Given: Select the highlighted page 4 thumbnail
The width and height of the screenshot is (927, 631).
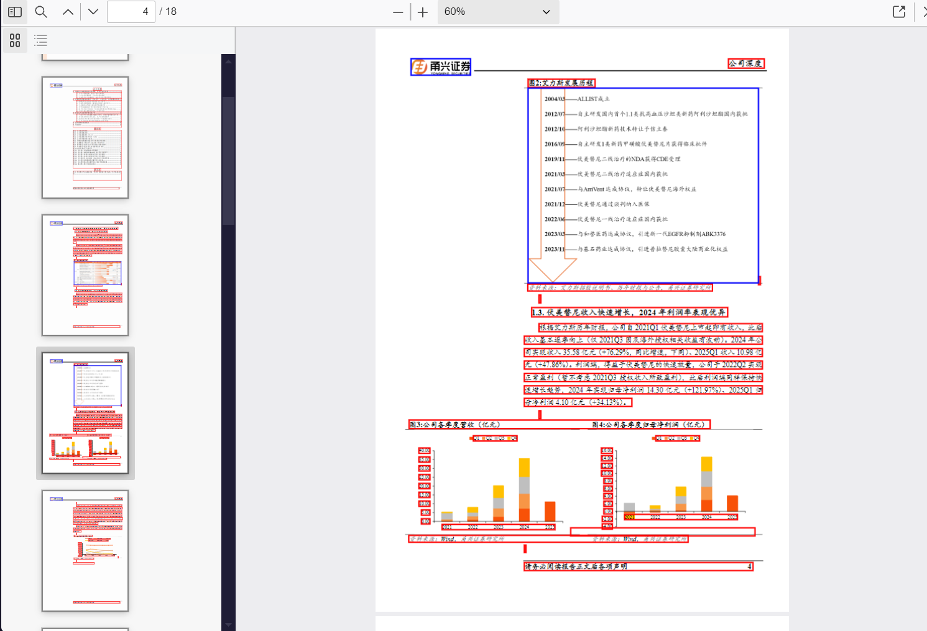Looking at the screenshot, I should pos(85,413).
